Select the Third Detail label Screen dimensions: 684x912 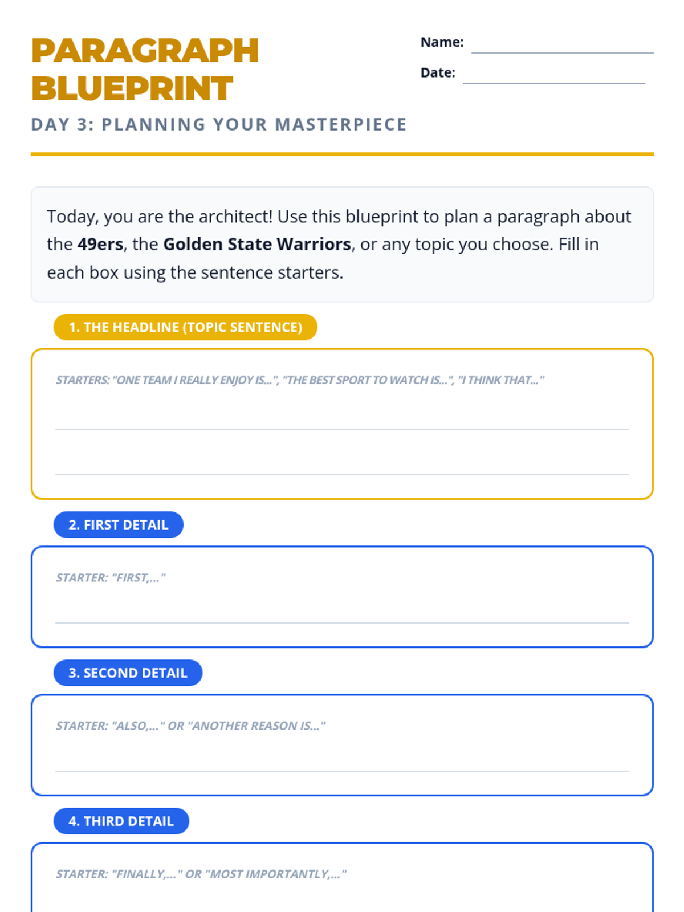click(121, 821)
